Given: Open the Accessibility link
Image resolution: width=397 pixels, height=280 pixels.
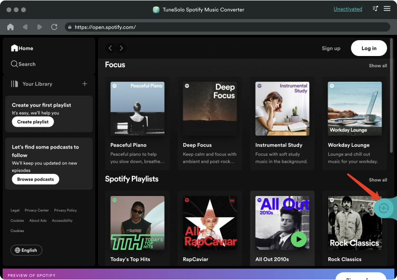Looking at the screenshot, I should 62,220.
